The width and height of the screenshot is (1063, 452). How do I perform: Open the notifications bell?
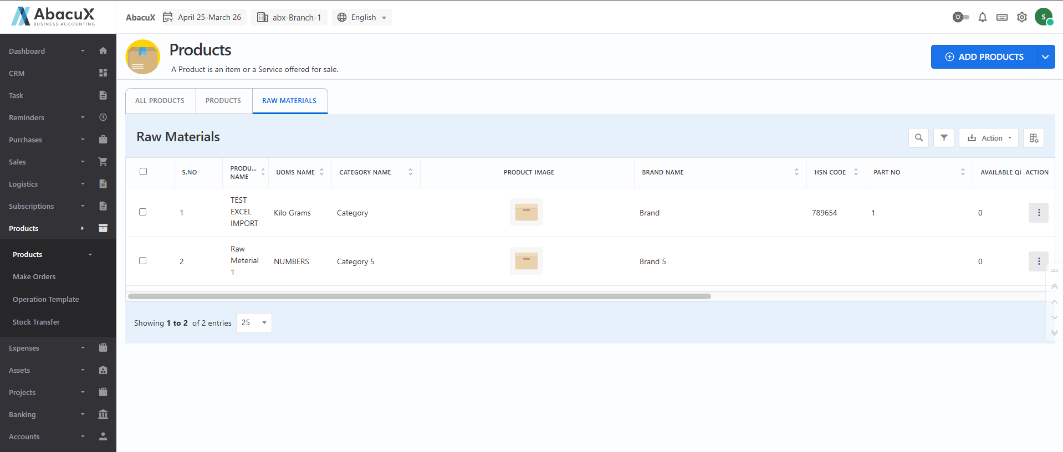(982, 17)
